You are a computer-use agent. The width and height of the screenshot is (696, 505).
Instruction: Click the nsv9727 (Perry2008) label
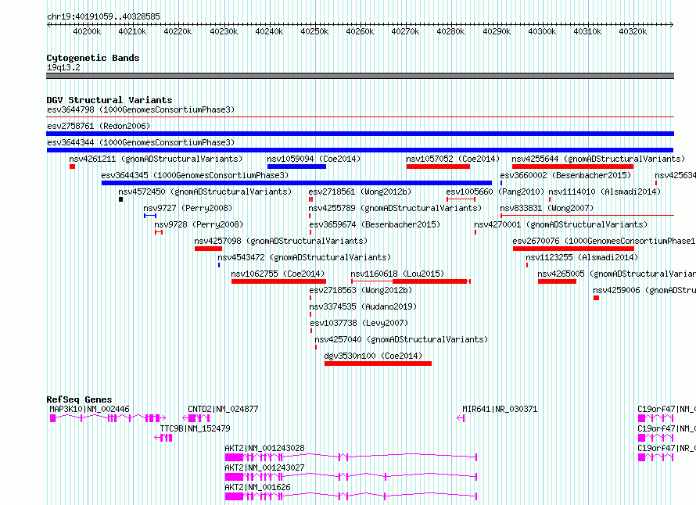(188, 208)
